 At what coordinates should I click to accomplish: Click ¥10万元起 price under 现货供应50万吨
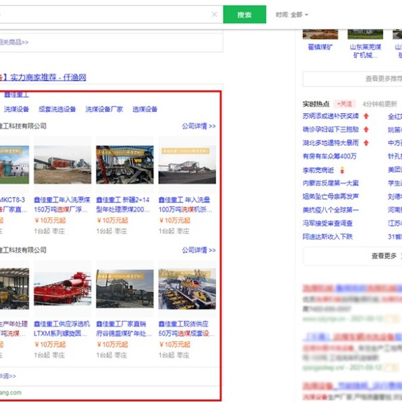[x=175, y=344]
